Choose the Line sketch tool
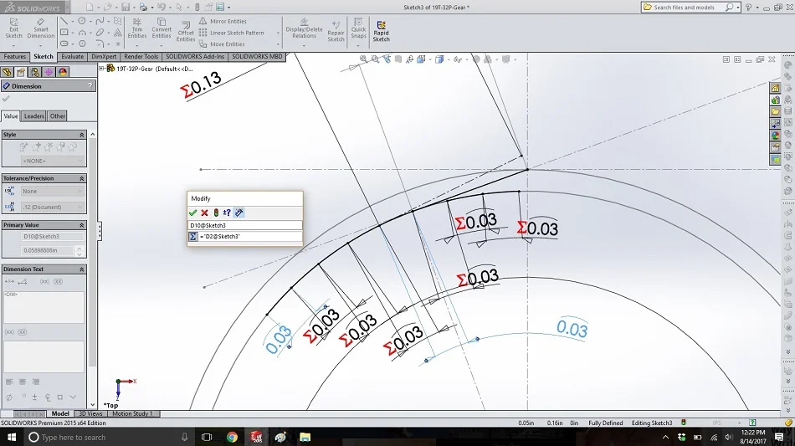This screenshot has width=795, height=446. pyautogui.click(x=64, y=21)
